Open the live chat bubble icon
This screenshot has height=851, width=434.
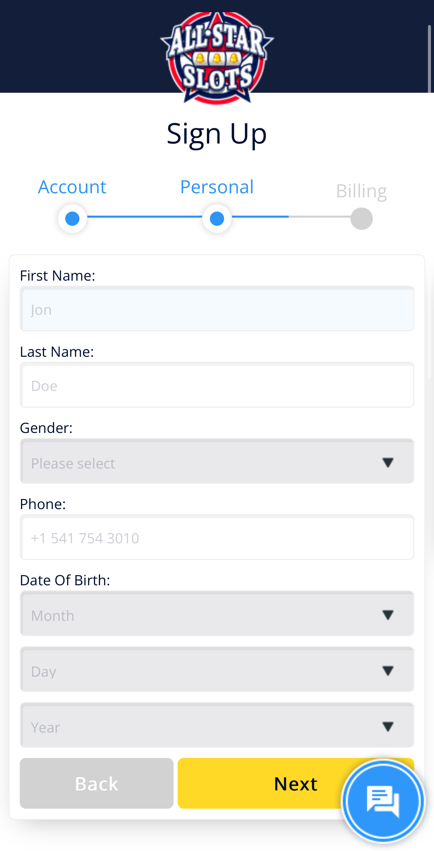point(383,801)
